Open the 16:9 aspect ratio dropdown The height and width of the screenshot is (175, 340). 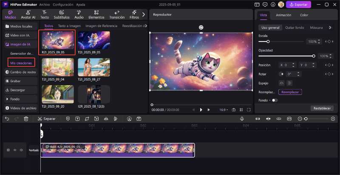223,109
